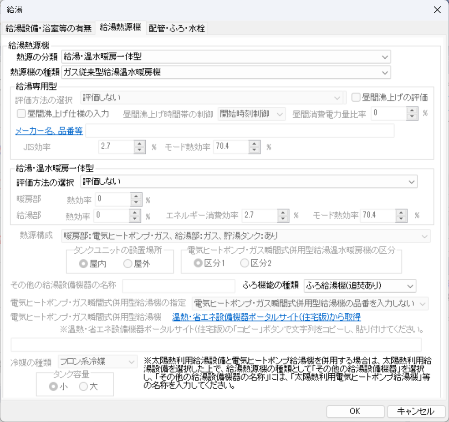Screen dimensions: 449x422
Task: Confirm with the OK button
Action: pyautogui.click(x=355, y=412)
